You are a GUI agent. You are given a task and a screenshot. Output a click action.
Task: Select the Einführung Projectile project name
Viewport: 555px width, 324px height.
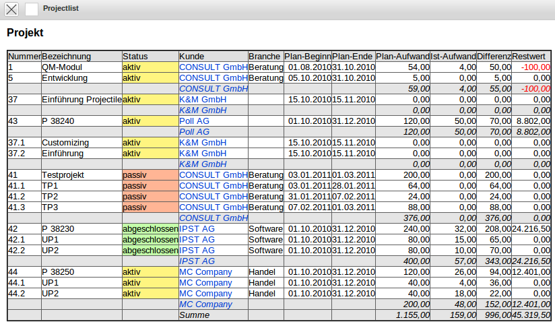[81, 100]
